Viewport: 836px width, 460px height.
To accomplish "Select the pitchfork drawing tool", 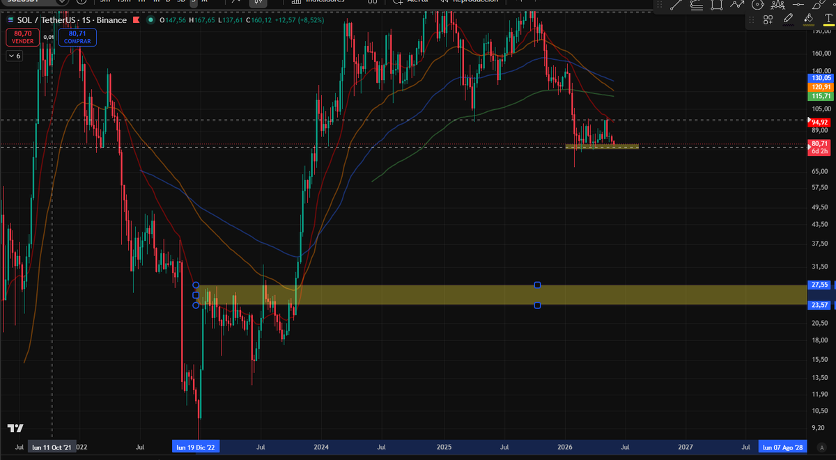I will pyautogui.click(x=777, y=5).
